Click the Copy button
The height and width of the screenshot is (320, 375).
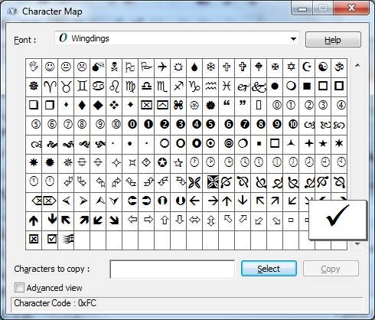coord(331,269)
